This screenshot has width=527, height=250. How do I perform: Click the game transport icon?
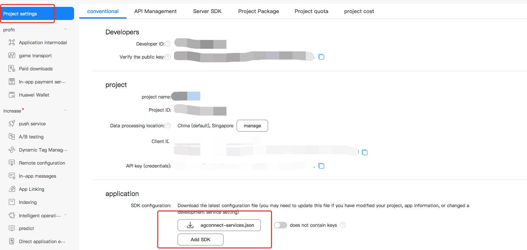(x=12, y=55)
